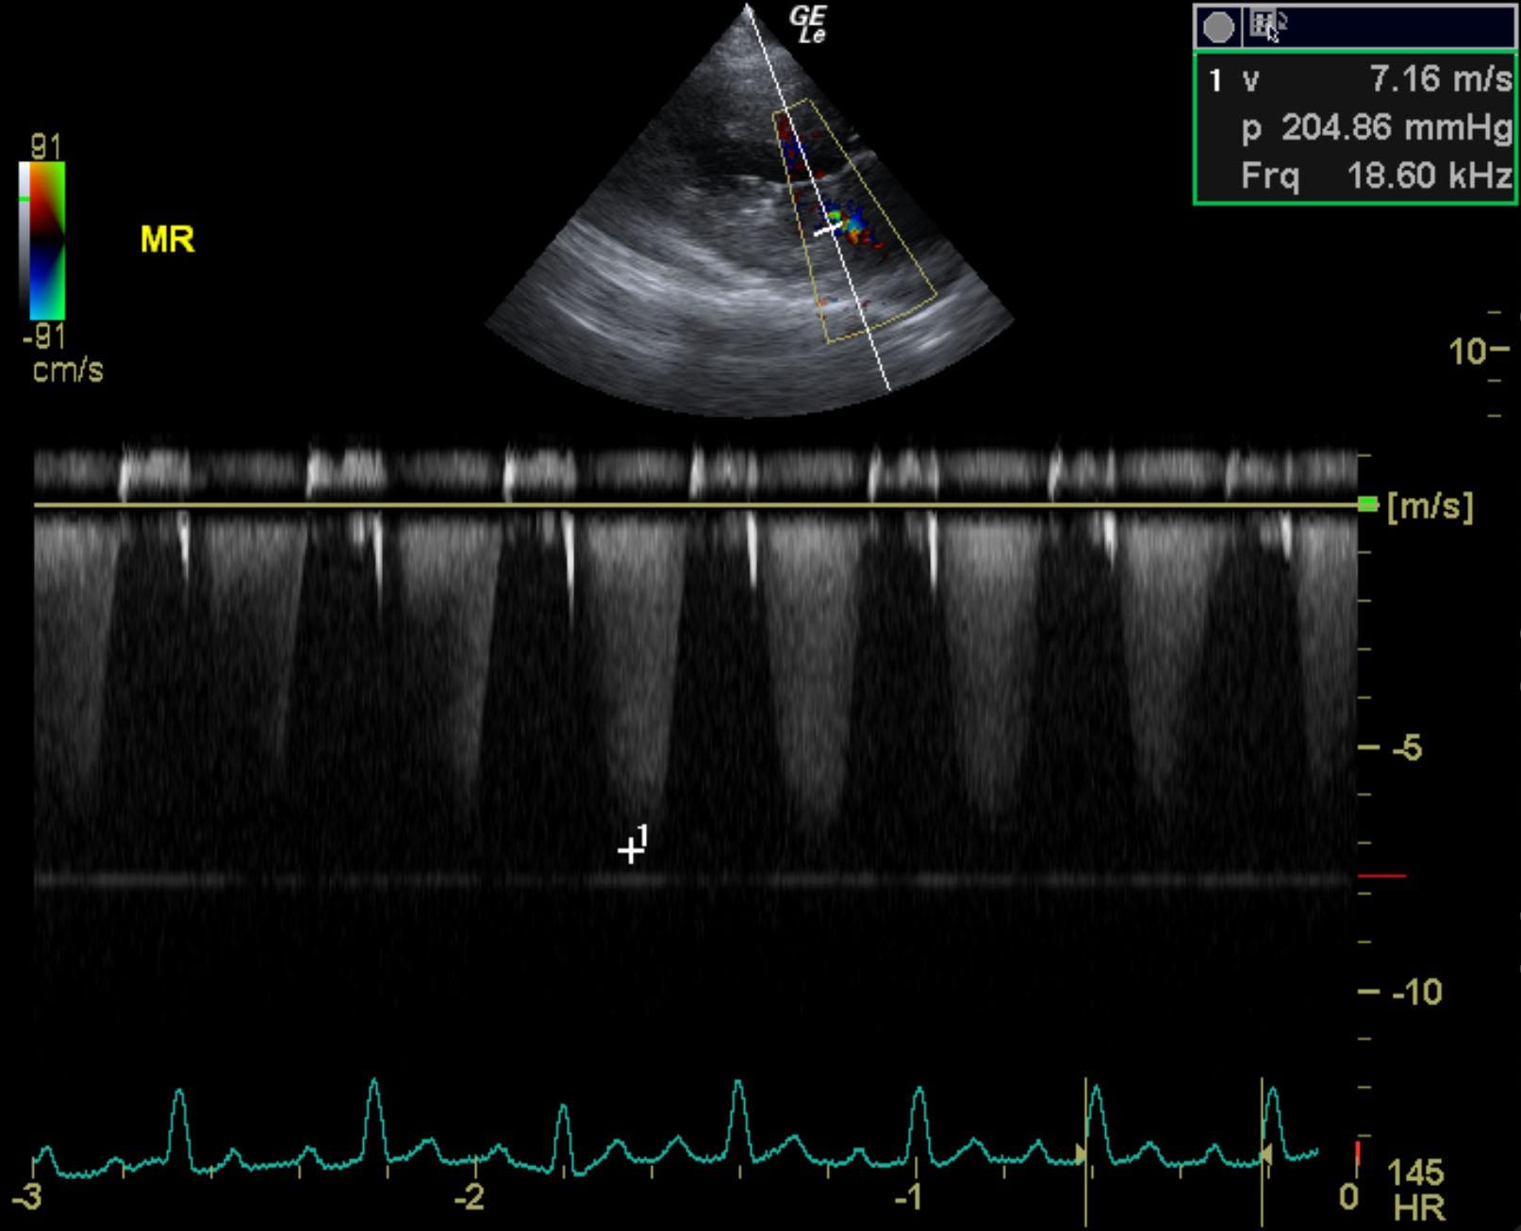
Task: Click the -2 time axis label
Action: (x=470, y=1197)
